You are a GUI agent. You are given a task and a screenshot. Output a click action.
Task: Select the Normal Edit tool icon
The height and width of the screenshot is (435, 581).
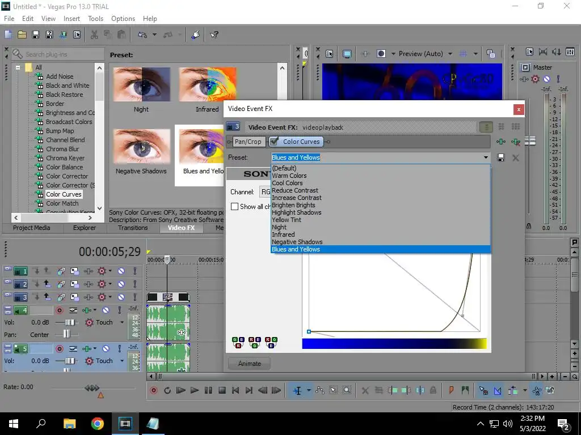tap(297, 390)
